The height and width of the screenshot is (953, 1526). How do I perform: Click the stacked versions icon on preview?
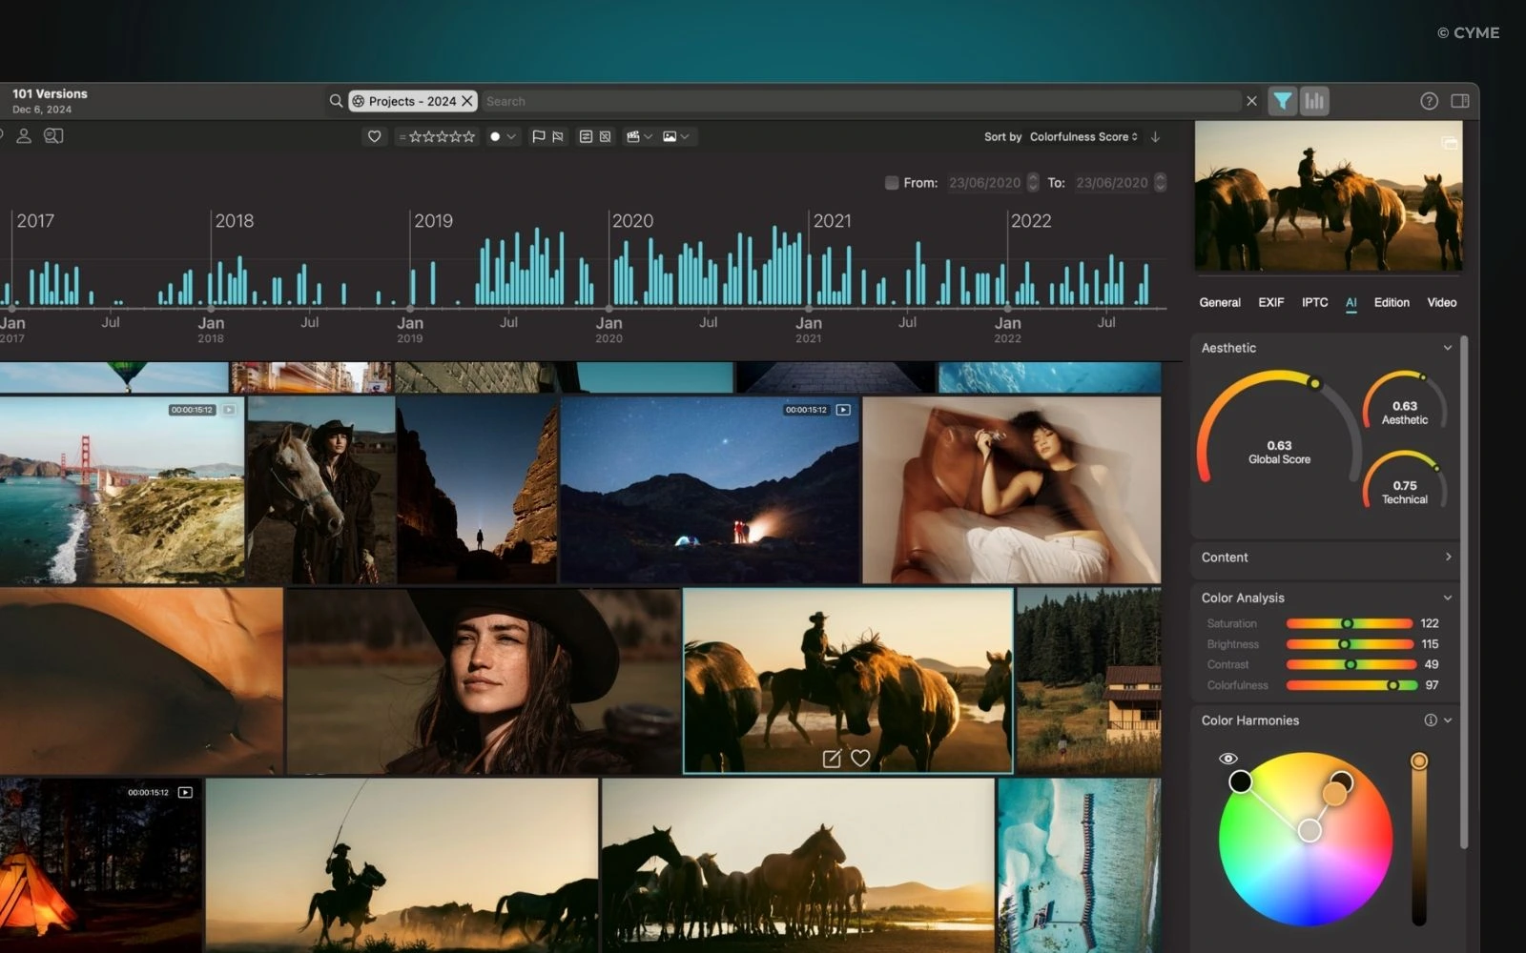click(x=1449, y=143)
